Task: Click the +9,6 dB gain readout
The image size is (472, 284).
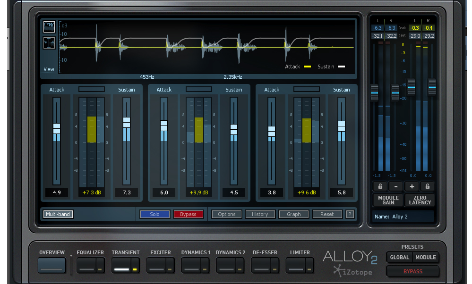Action: (307, 192)
